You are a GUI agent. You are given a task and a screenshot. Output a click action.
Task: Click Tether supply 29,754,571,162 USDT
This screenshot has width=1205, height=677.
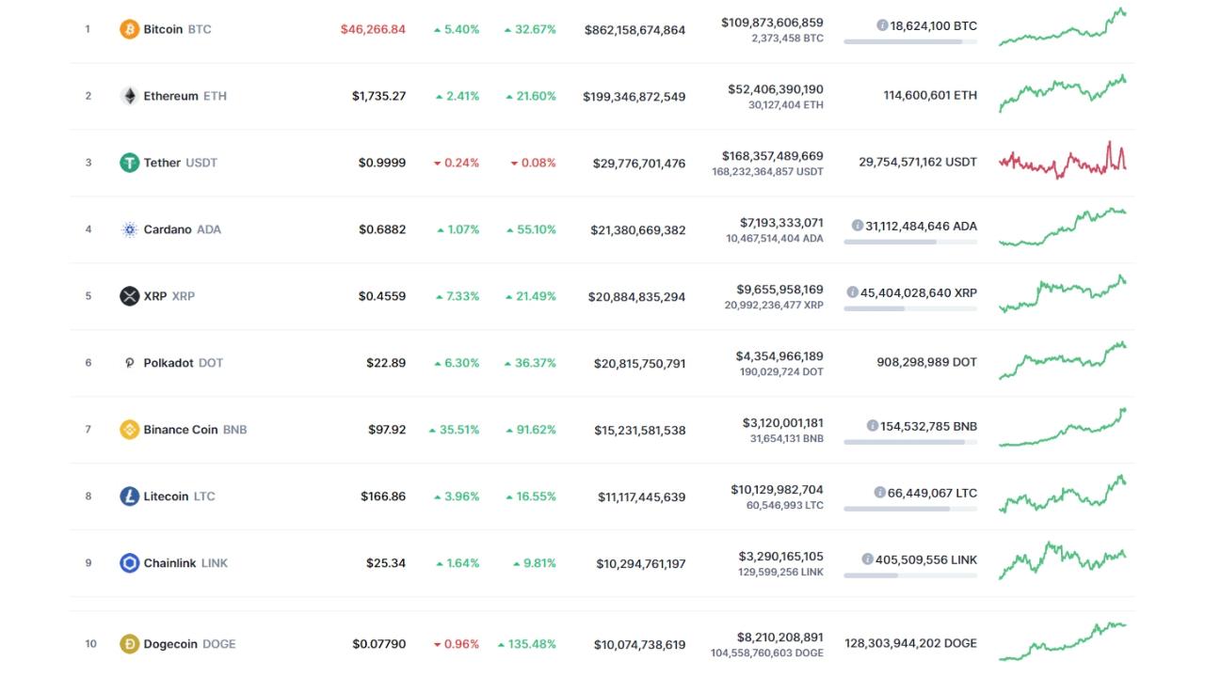[918, 162]
